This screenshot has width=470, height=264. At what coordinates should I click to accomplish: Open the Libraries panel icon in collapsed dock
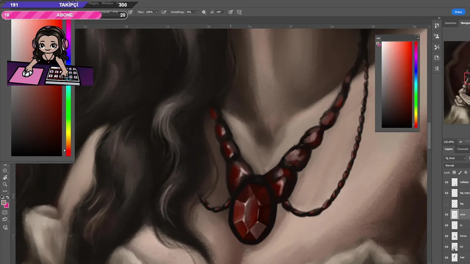[x=437, y=58]
